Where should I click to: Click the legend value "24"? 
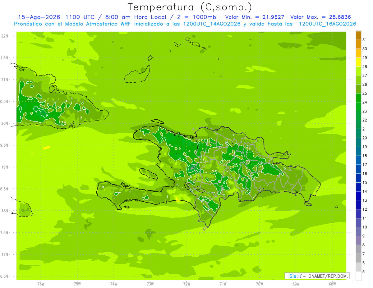pyautogui.click(x=365, y=102)
